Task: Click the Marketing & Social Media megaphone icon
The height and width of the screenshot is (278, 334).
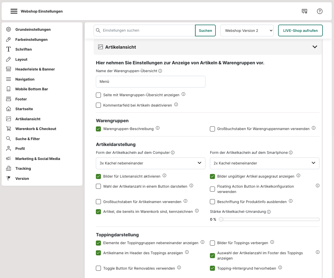Action: pos(9,159)
